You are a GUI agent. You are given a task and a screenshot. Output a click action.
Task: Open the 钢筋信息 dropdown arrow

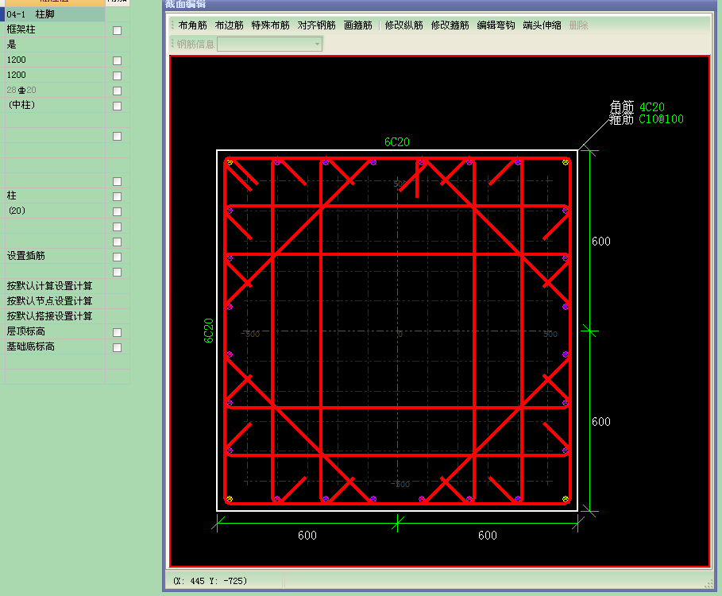(317, 45)
